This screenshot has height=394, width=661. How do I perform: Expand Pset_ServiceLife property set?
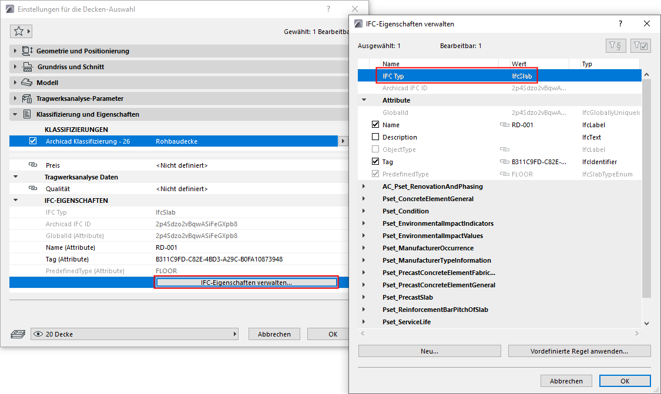[x=364, y=322]
